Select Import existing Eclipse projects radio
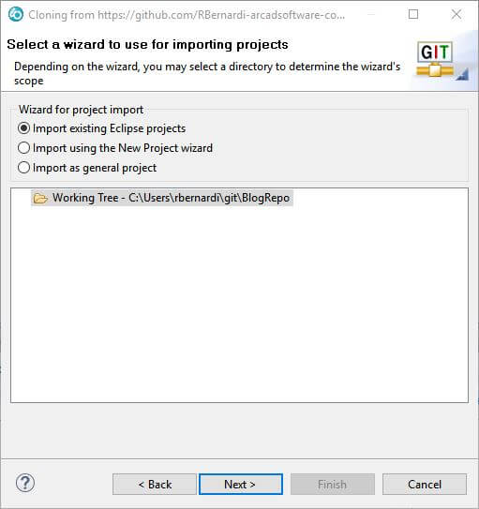479x509 pixels. point(24,128)
